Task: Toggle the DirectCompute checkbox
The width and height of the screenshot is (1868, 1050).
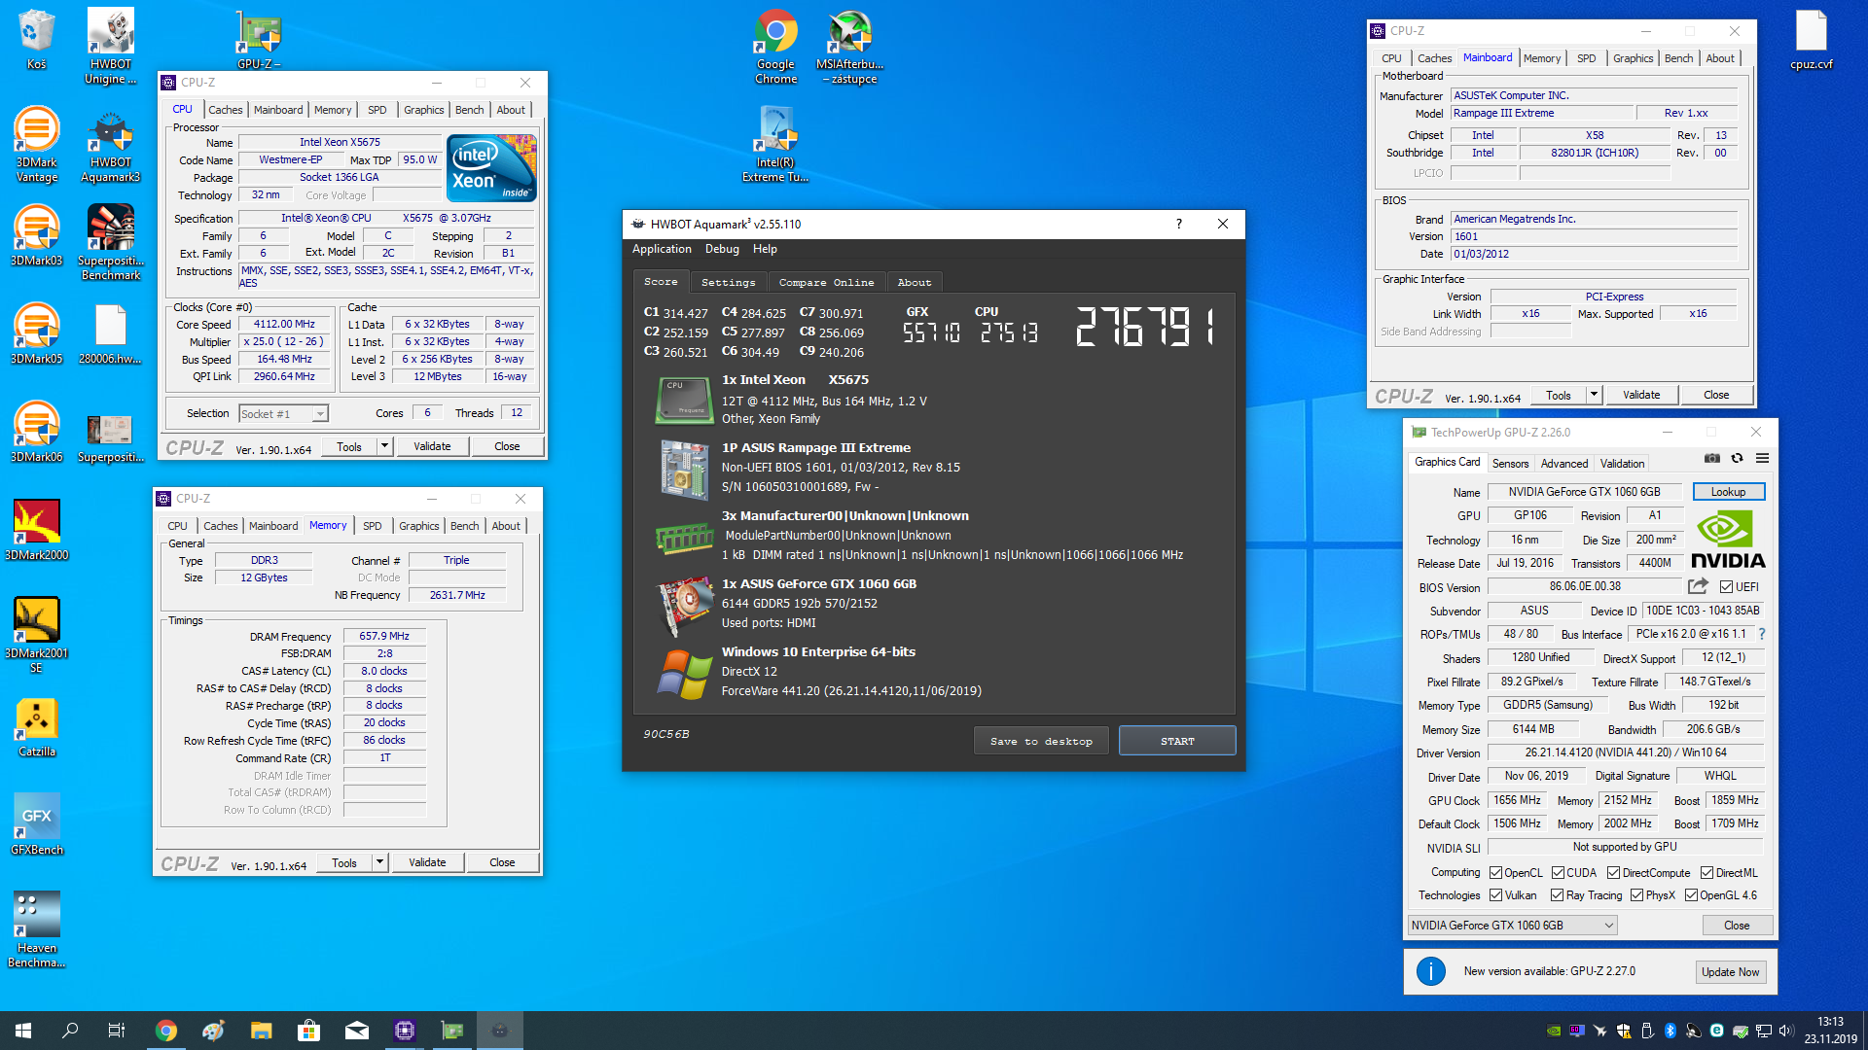Action: point(1613,873)
